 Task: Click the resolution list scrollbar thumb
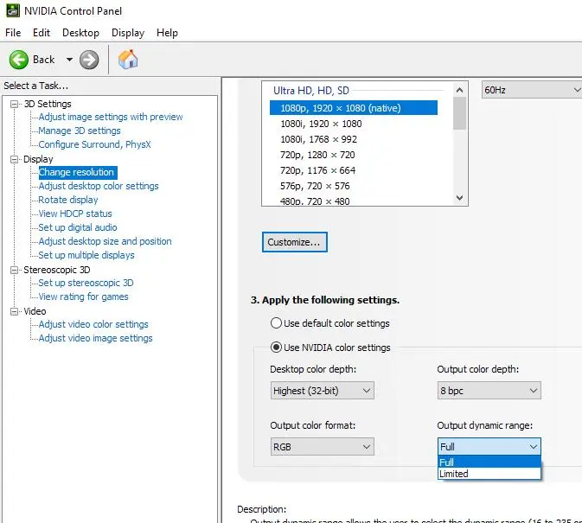point(459,113)
